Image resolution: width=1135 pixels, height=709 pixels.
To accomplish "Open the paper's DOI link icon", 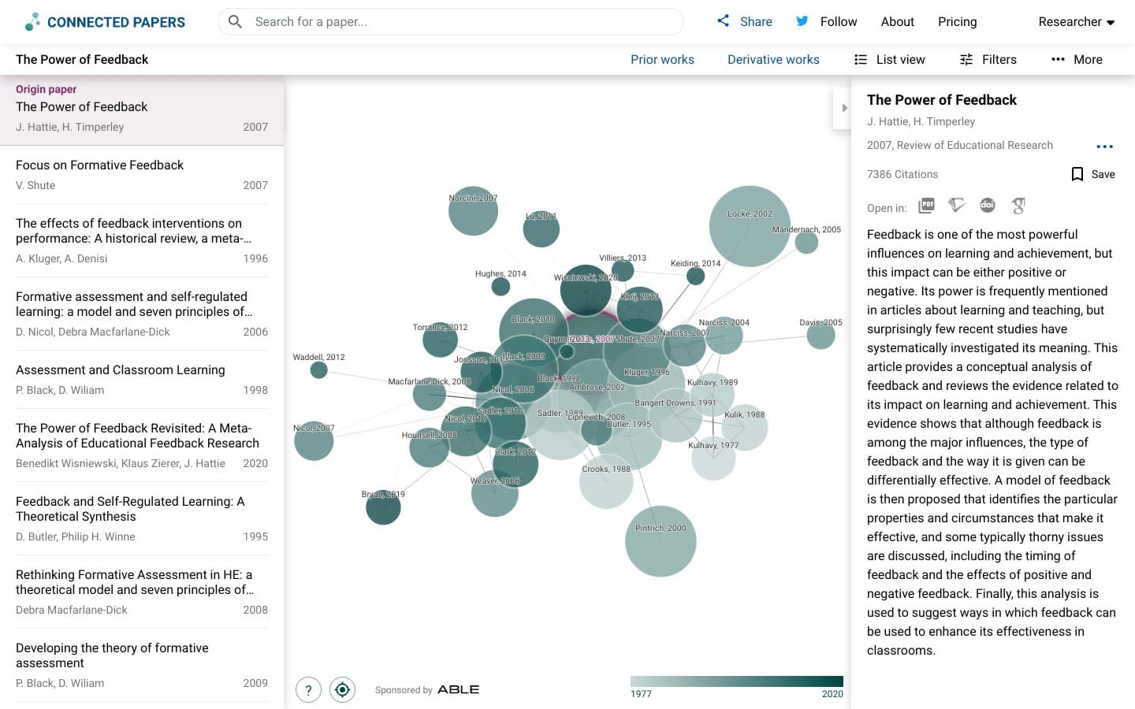I will [x=988, y=206].
